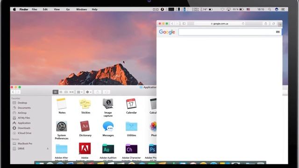Select the red Adobe Acrobat icon
Screen dimensions: 299x168
[85, 148]
